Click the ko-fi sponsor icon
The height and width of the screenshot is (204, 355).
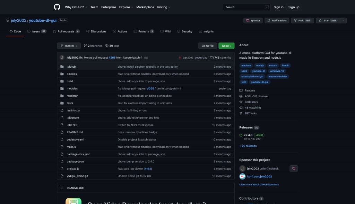click(x=242, y=176)
